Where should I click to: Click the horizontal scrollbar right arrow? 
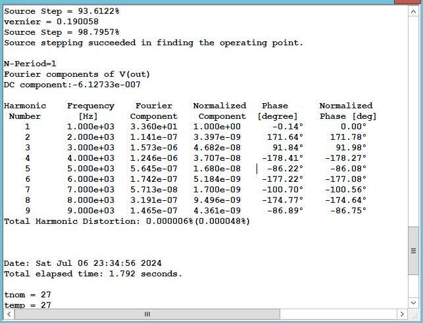coord(402,314)
